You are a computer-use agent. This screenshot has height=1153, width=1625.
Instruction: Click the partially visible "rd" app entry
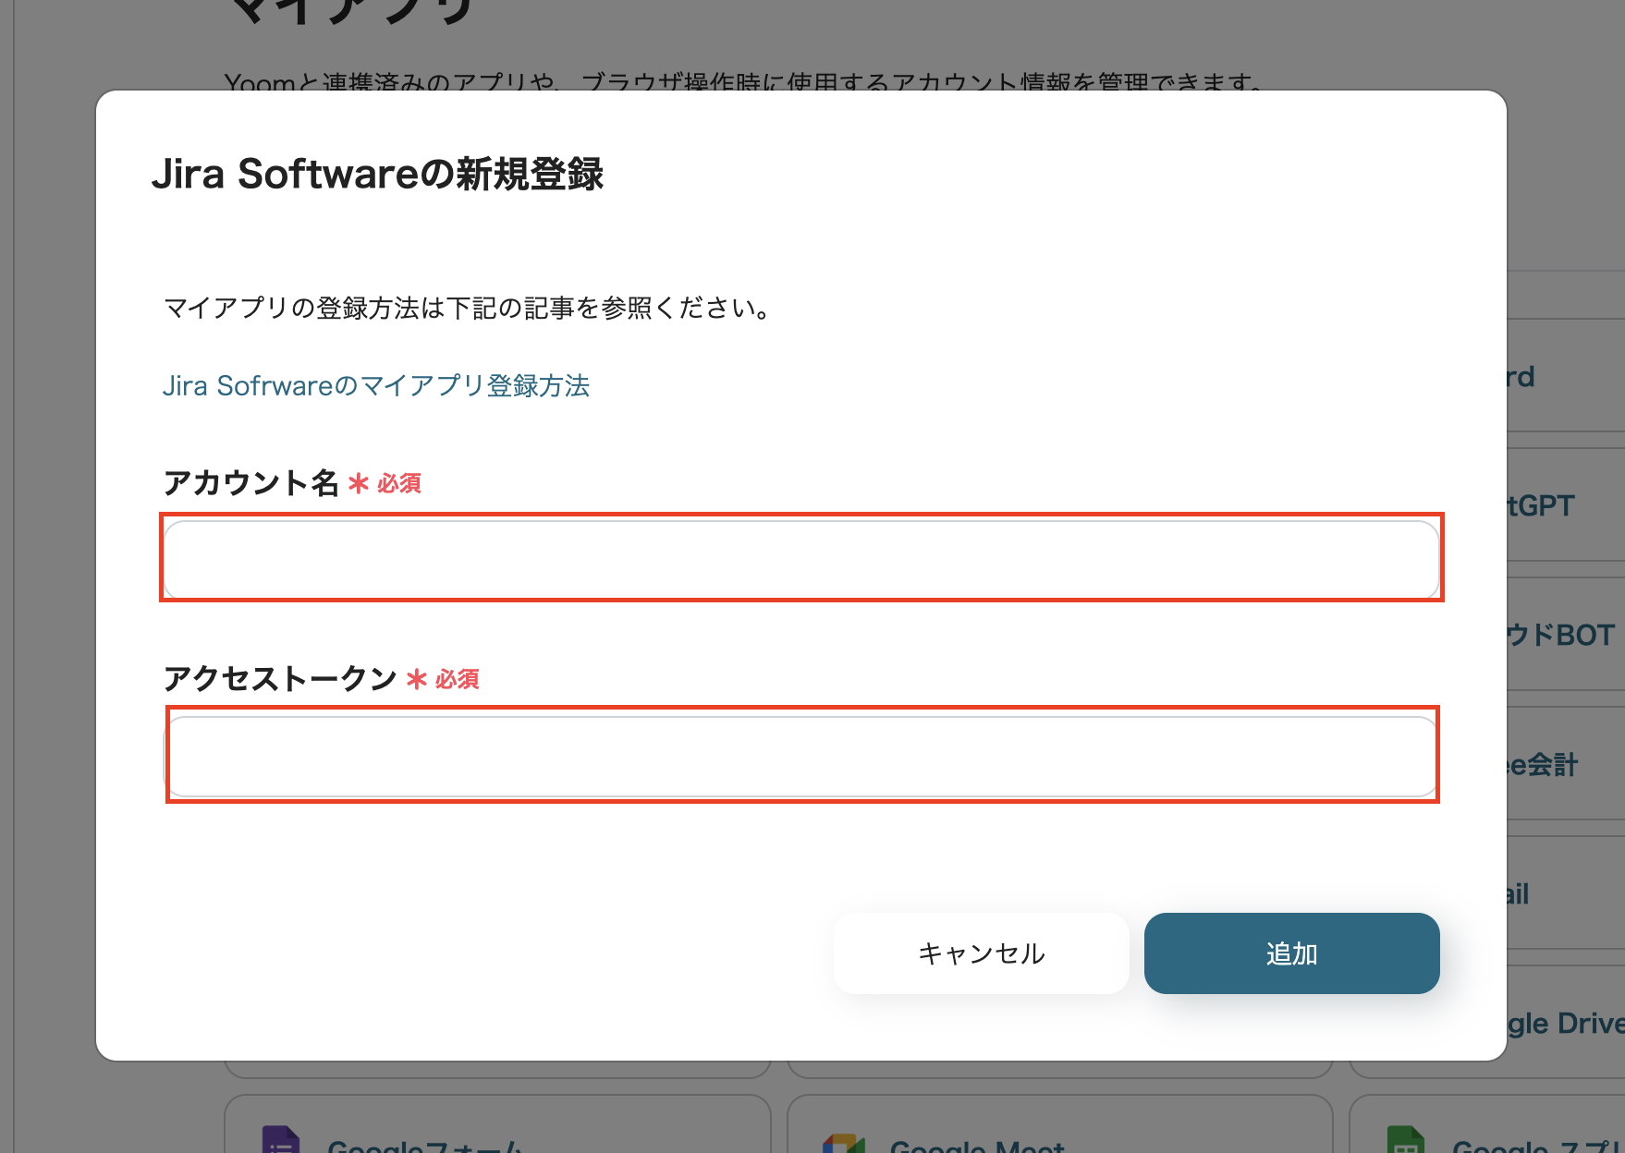pyautogui.click(x=1521, y=376)
